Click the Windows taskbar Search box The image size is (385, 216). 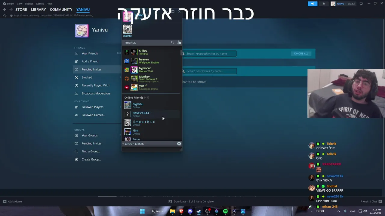(x=157, y=211)
